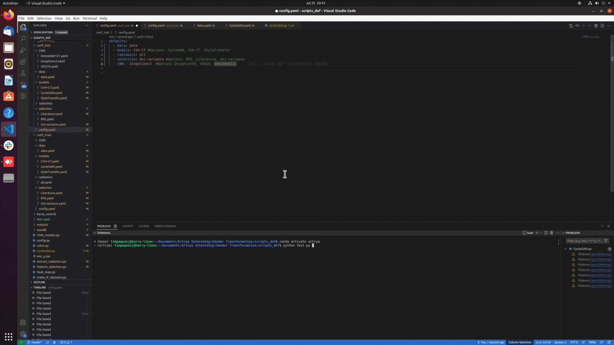Show Applications grid in dock
This screenshot has height=345, width=614.
pyautogui.click(x=9, y=337)
